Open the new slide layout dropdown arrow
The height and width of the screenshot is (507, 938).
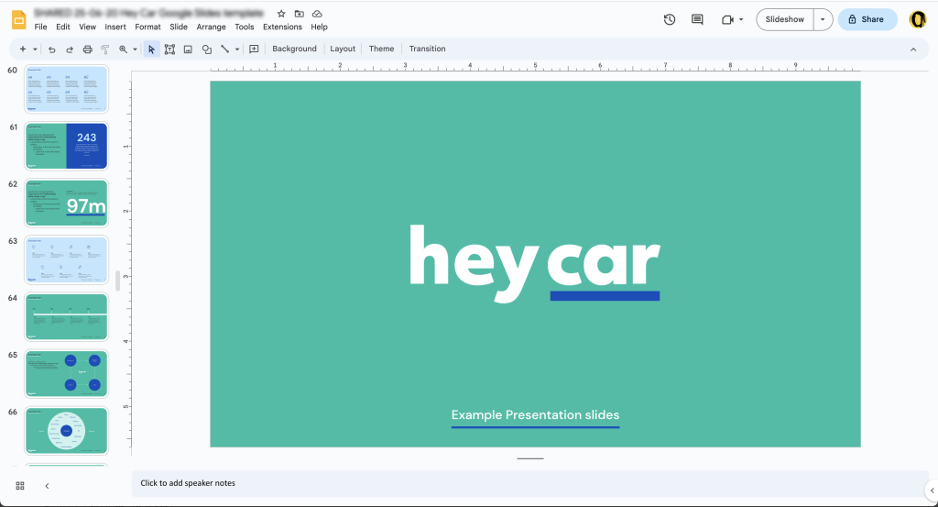pyautogui.click(x=35, y=50)
